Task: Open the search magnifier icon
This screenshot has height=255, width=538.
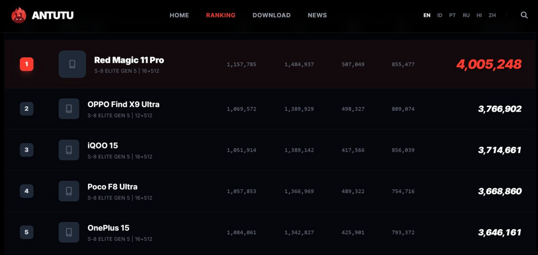Action: pyautogui.click(x=524, y=15)
